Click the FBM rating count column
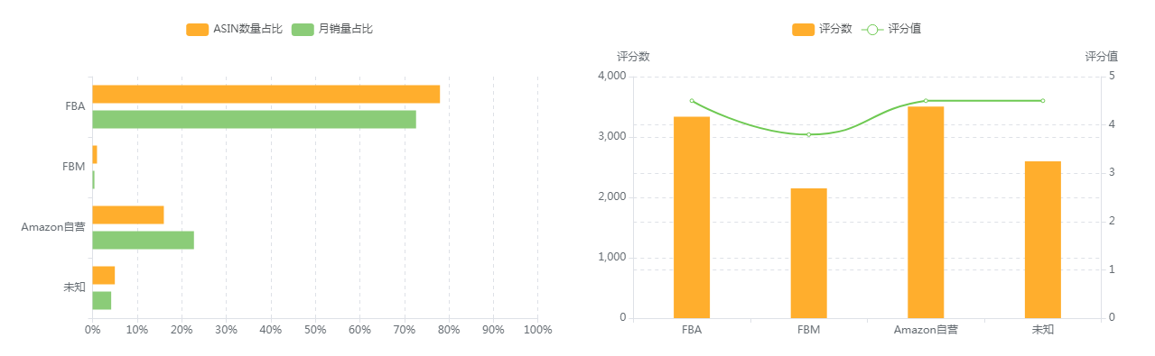 (x=808, y=253)
